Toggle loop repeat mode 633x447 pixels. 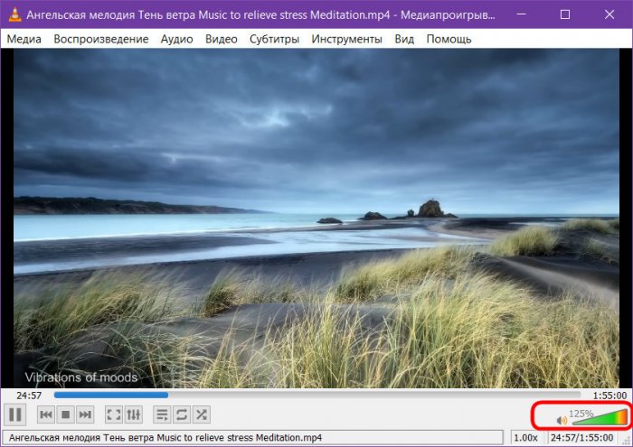[x=182, y=414]
